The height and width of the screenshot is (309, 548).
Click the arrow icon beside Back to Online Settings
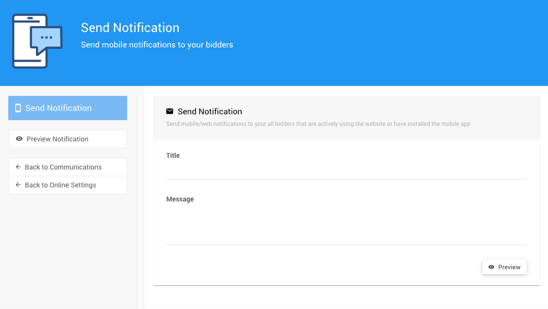18,185
